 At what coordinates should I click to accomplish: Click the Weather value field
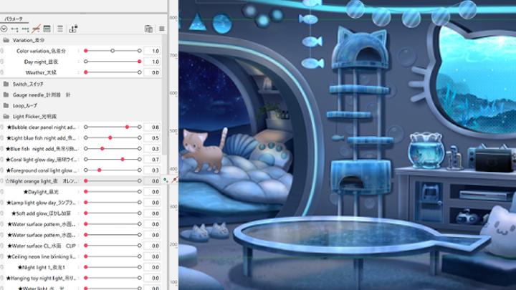[152, 72]
